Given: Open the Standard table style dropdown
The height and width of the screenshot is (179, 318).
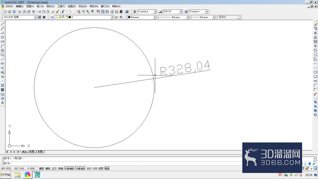Looking at the screenshot, I should (x=206, y=11).
